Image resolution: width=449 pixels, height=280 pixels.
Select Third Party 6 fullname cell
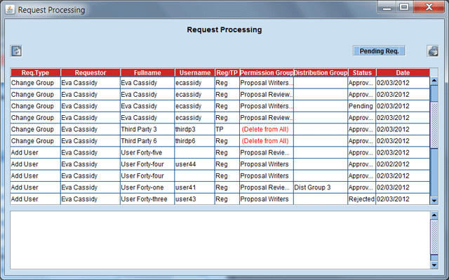tap(147, 141)
